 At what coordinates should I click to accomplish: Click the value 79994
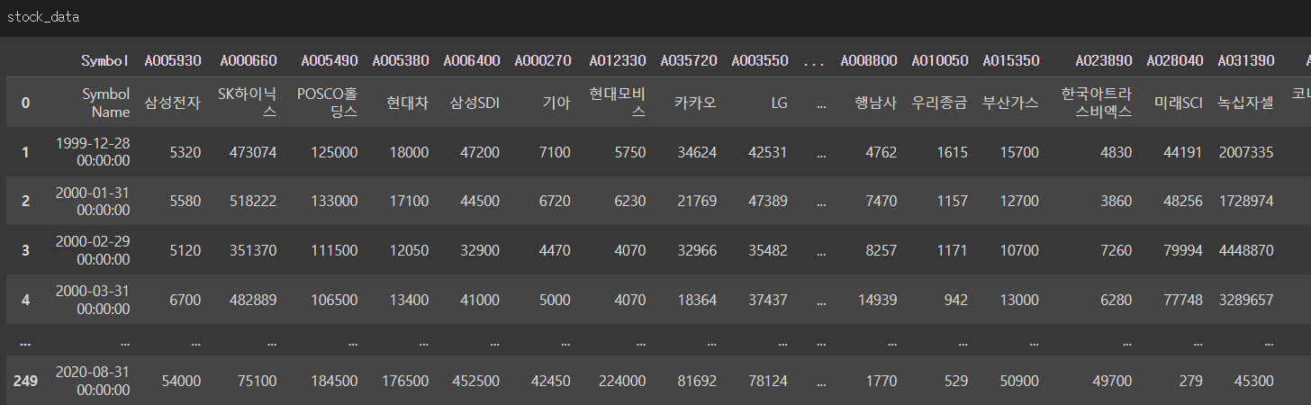click(x=1183, y=250)
